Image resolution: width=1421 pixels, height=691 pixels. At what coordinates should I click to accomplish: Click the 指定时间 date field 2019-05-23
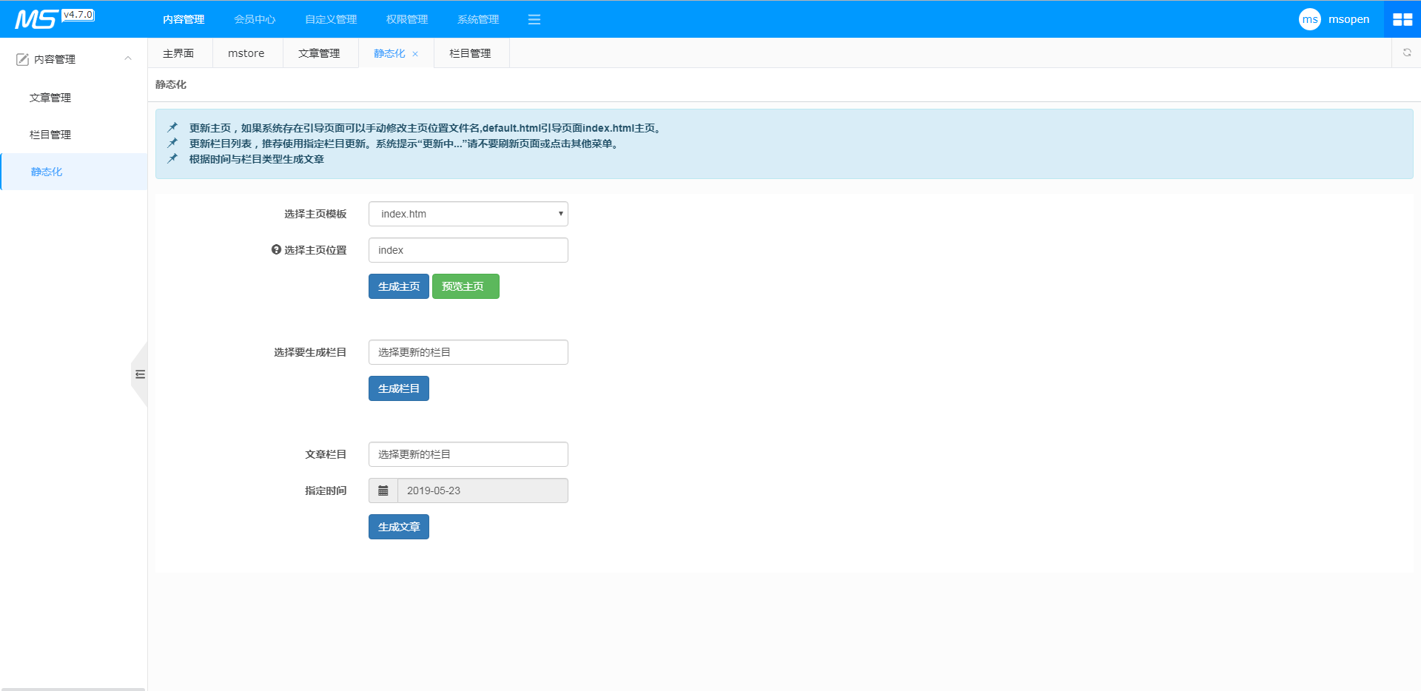[483, 491]
